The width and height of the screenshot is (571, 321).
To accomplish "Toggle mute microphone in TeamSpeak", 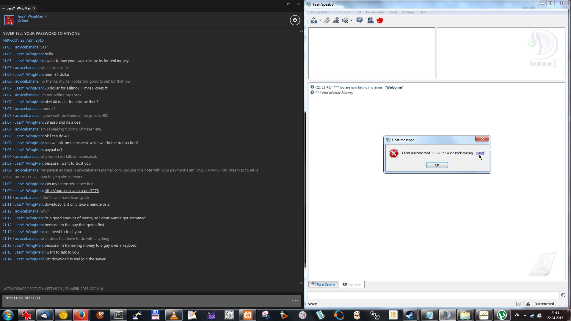I will pyautogui.click(x=336, y=21).
